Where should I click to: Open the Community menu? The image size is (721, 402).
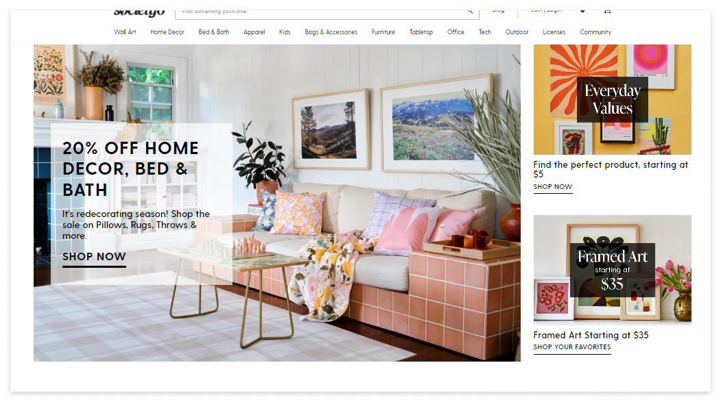595,32
